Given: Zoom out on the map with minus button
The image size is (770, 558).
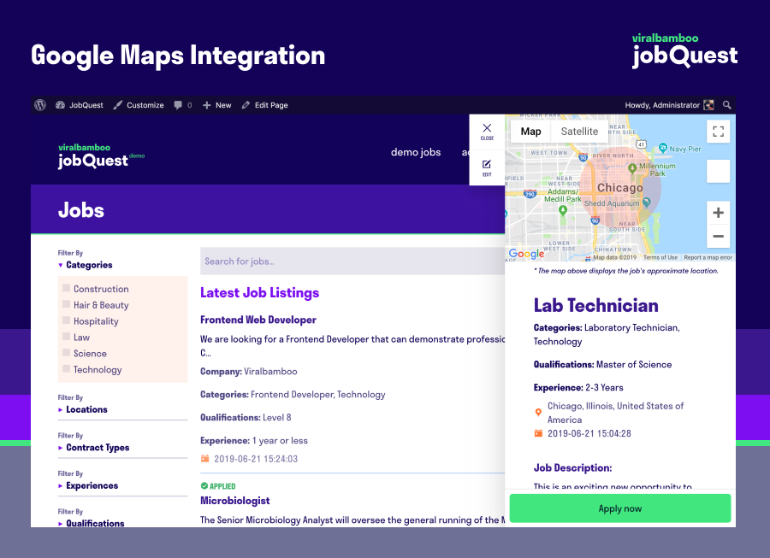Looking at the screenshot, I should (719, 237).
